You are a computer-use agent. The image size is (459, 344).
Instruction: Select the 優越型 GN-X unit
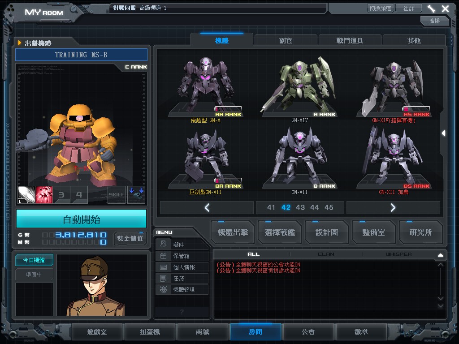point(205,89)
